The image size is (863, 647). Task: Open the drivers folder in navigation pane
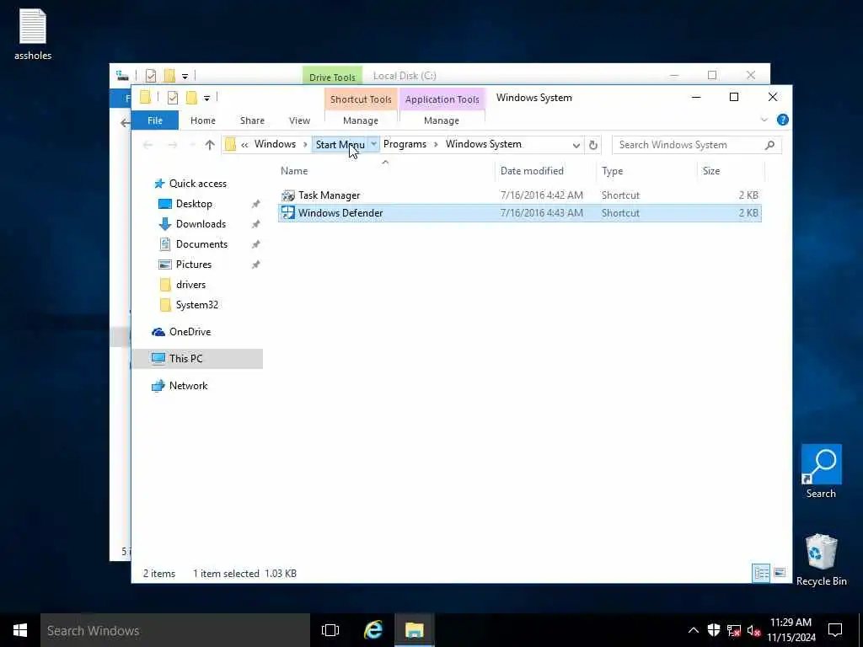(x=190, y=285)
